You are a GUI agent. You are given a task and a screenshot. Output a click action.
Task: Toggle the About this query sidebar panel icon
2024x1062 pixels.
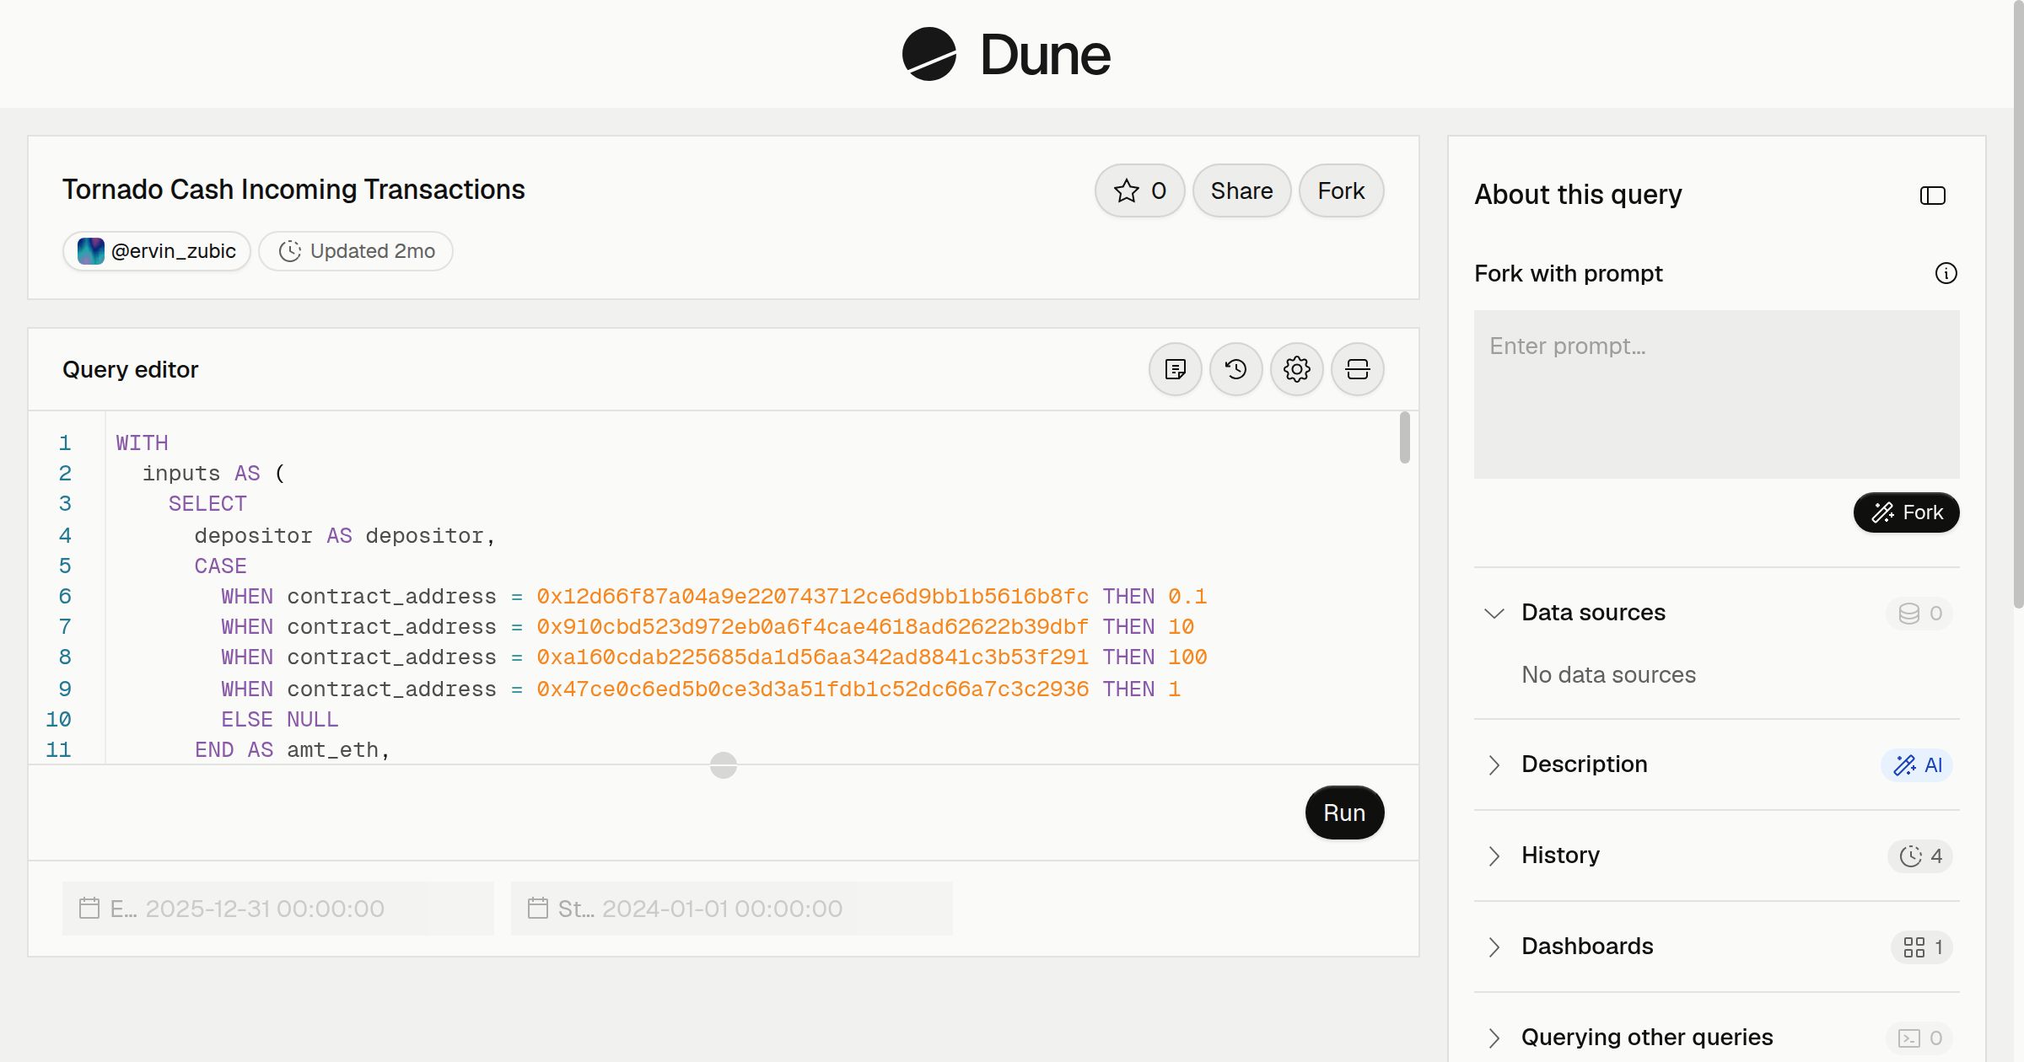point(1933,196)
